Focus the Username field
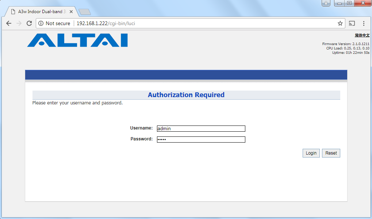The width and height of the screenshot is (372, 219). (x=201, y=129)
